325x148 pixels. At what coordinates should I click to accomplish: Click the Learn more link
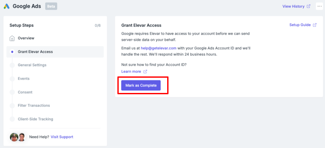[x=131, y=71]
